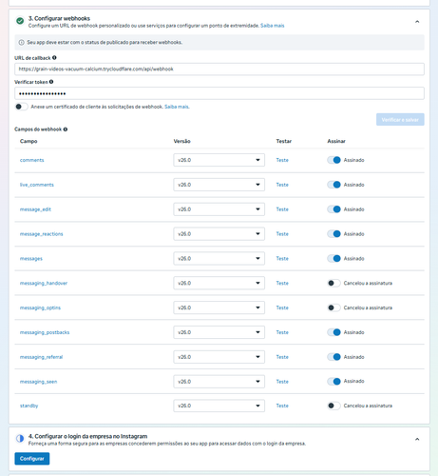The image size is (438, 476).
Task: Click the Verificar token input field
Action: 219,93
